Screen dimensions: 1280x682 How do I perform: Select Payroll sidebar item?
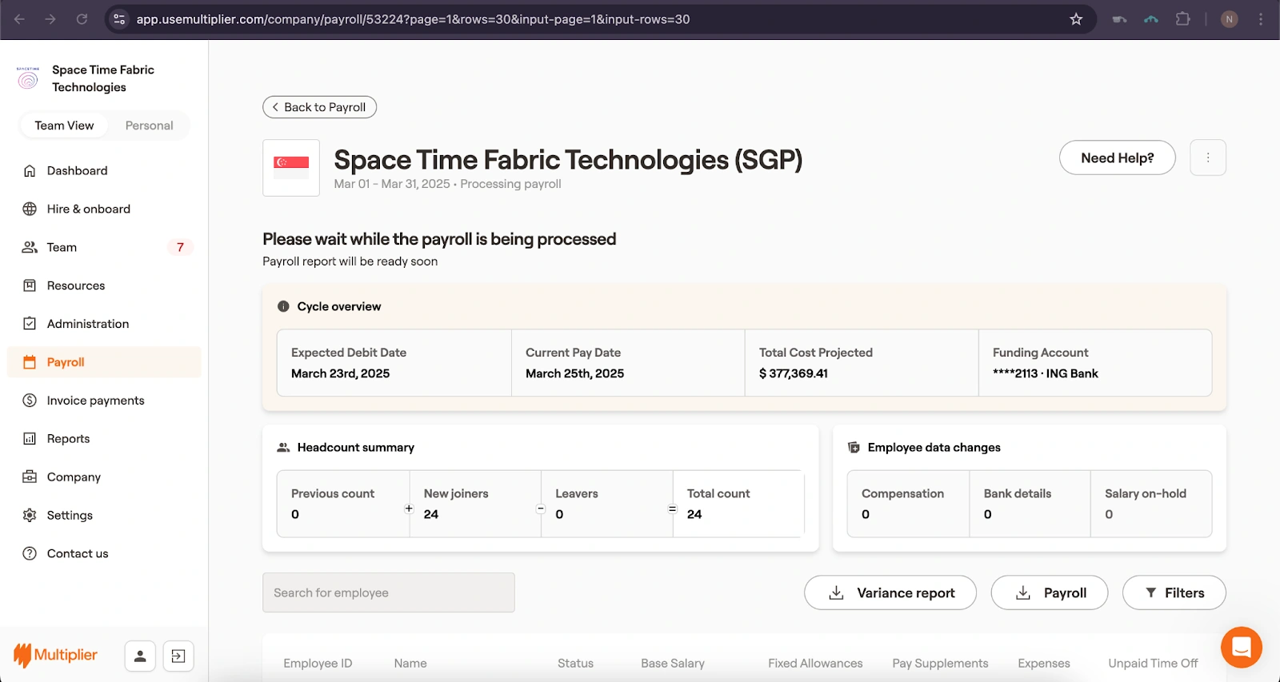pyautogui.click(x=104, y=362)
